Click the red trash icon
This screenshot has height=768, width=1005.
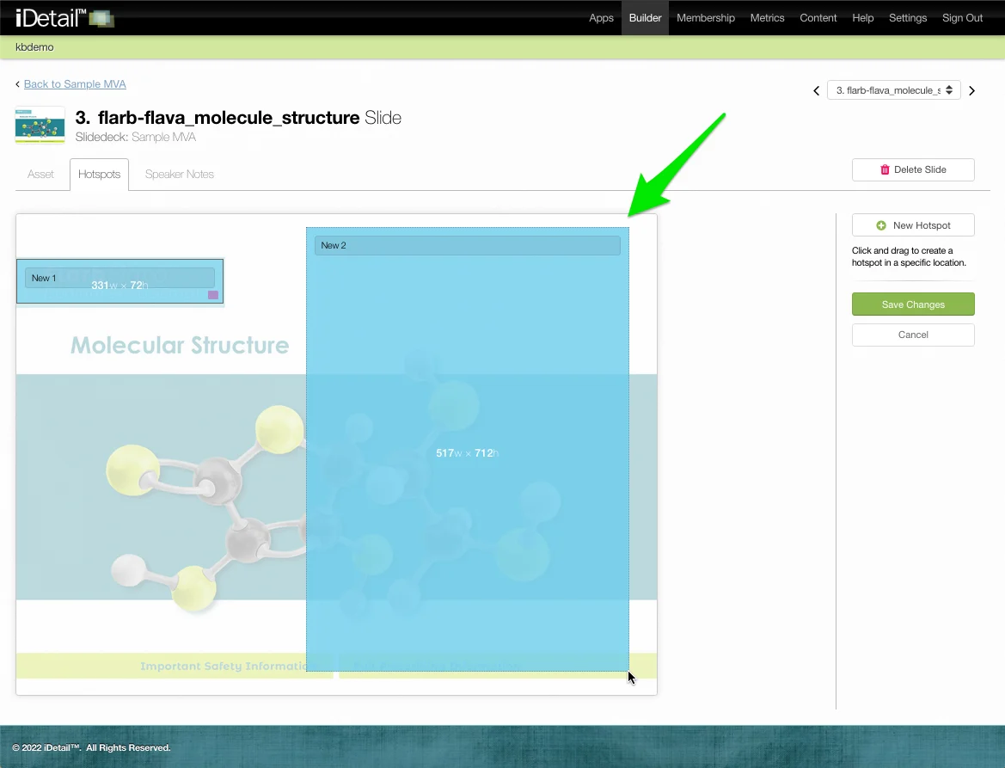point(885,170)
